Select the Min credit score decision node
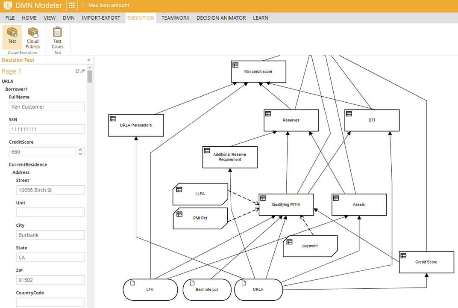The image size is (458, 308). (258, 71)
